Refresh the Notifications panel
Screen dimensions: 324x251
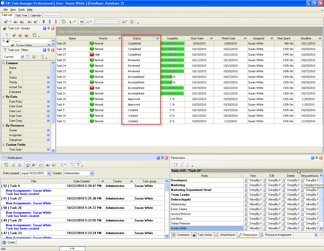point(6,165)
